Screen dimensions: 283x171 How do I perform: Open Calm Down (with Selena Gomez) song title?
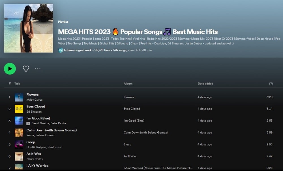click(x=52, y=130)
